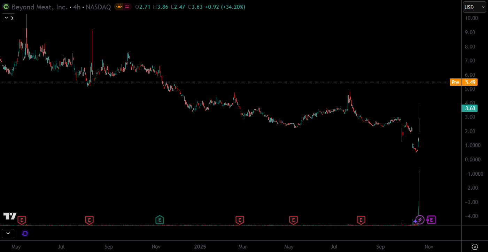The image size is (488, 252).
Task: Click the magenta upcoming earnings marker
Action: pyautogui.click(x=431, y=220)
